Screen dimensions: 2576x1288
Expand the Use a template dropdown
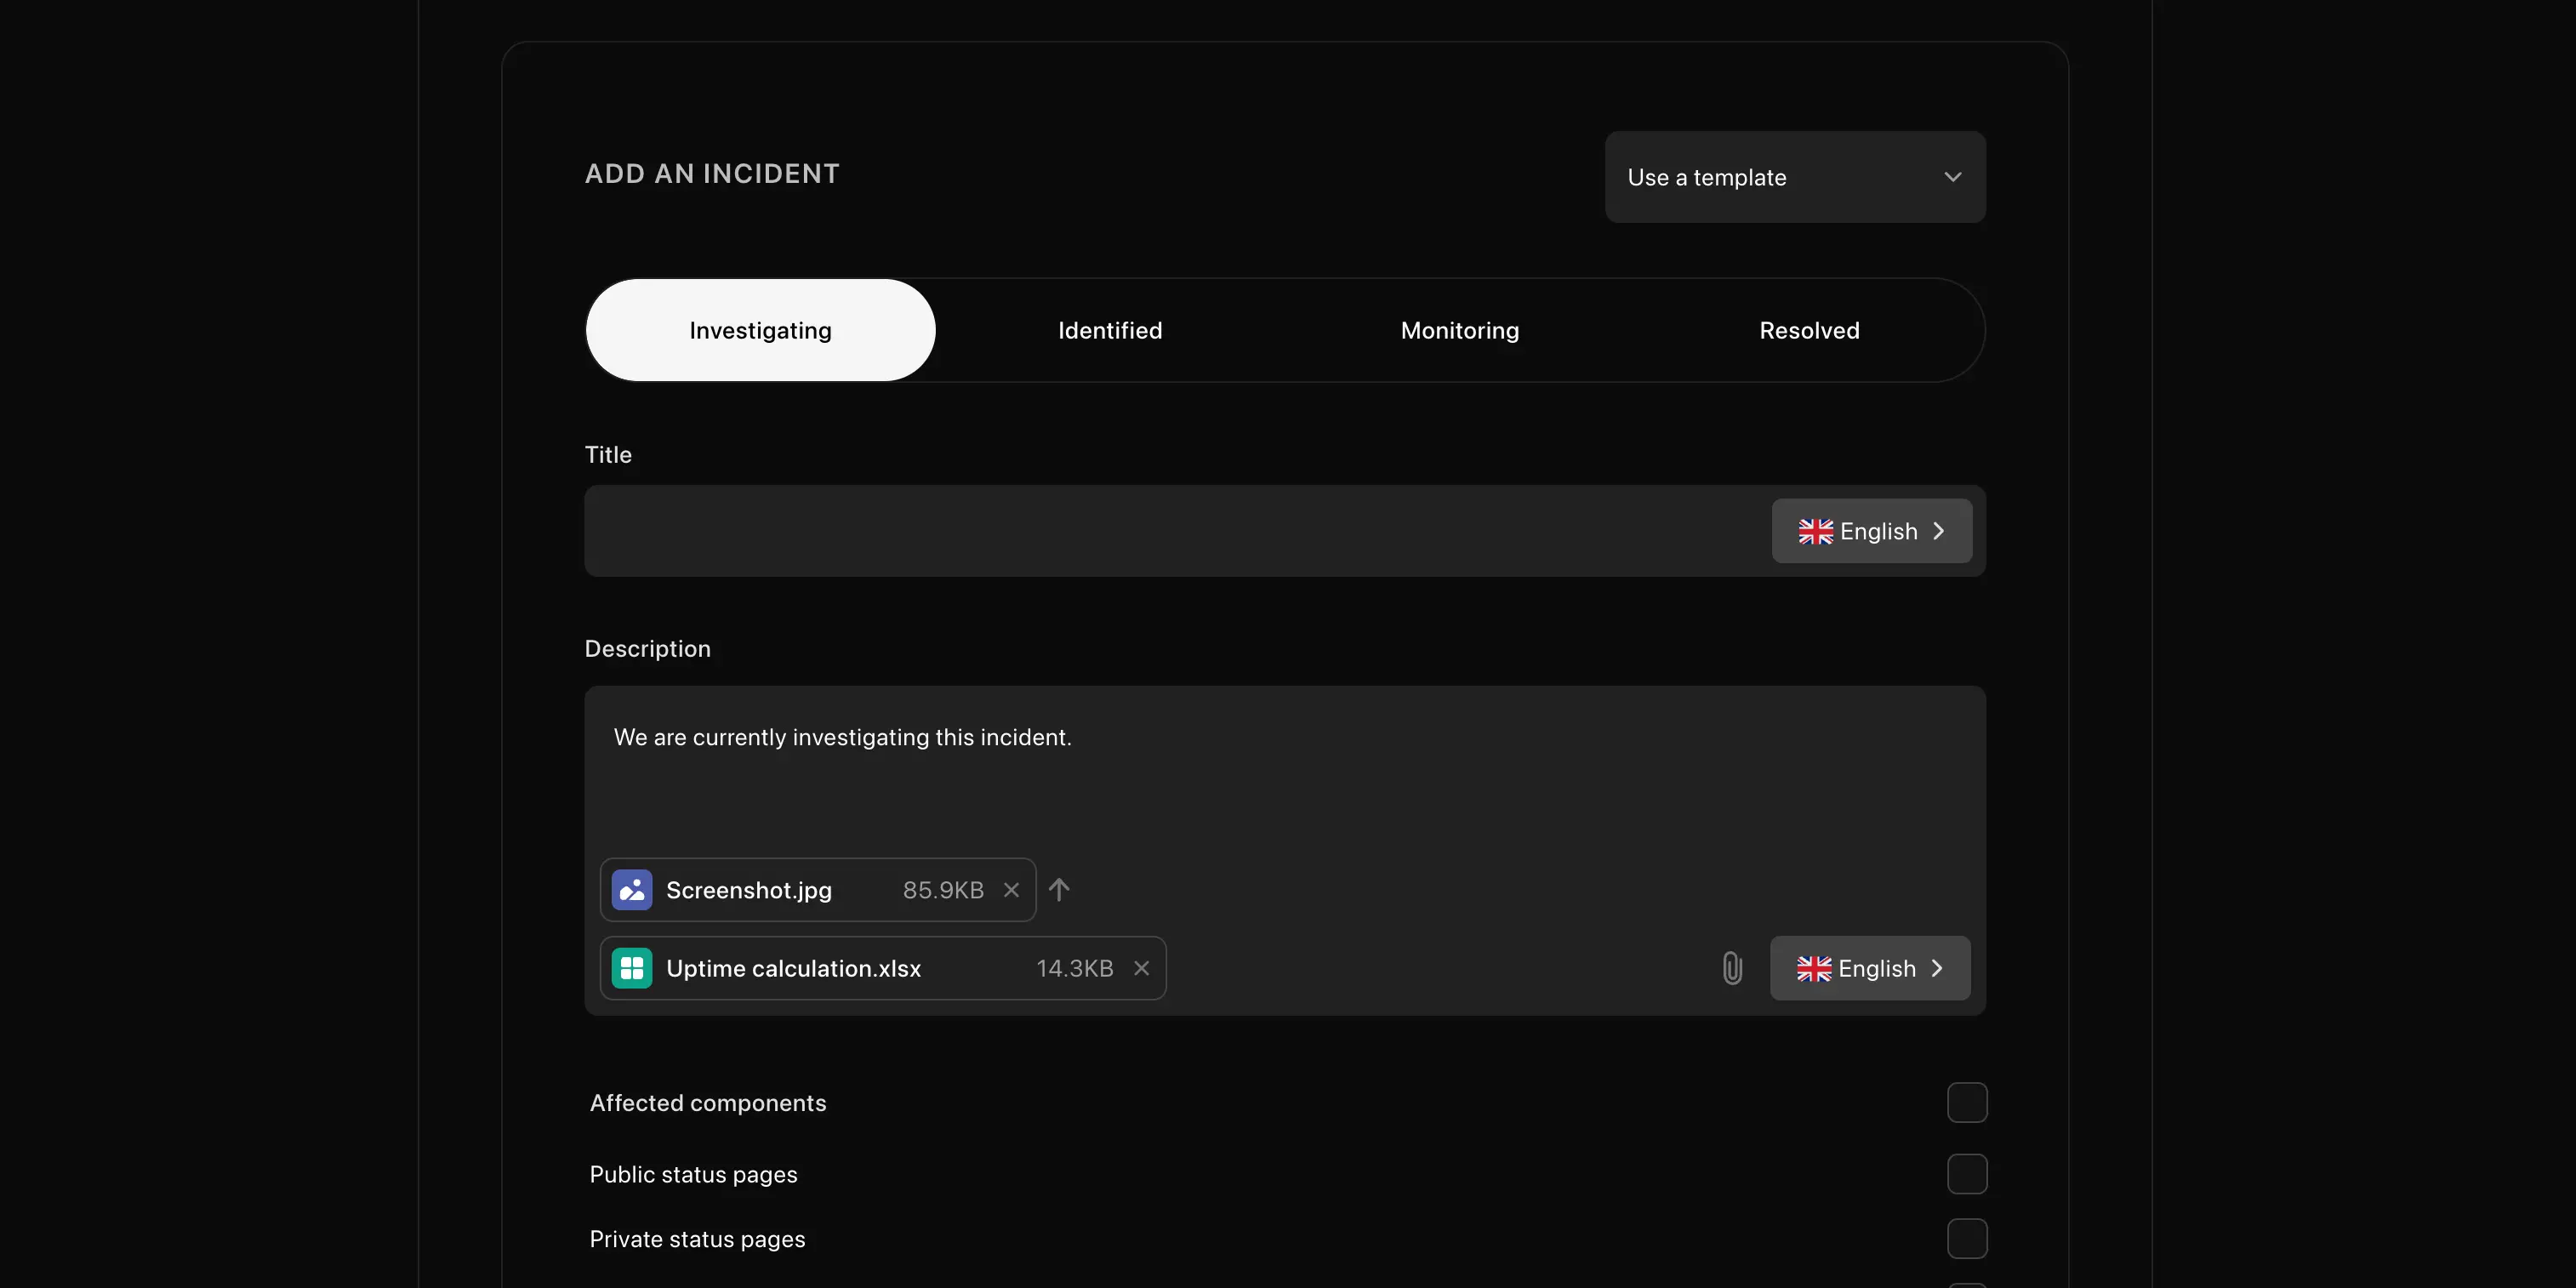(x=1796, y=176)
